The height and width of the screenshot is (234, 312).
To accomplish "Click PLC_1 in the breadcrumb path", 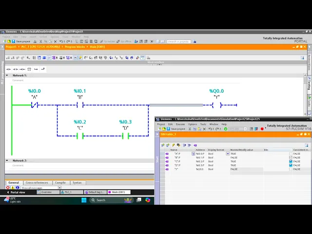I will [x=40, y=47].
